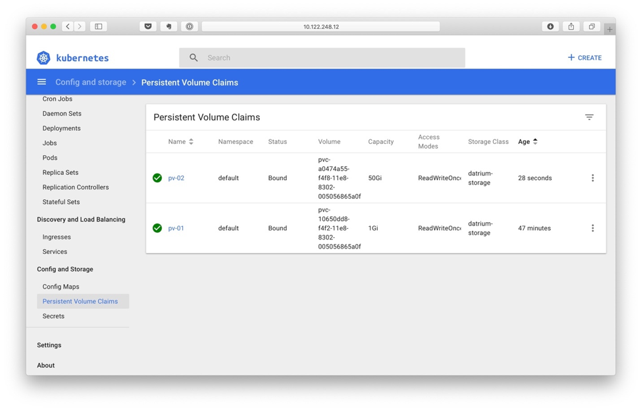Click the Kubernetes logo icon
The image size is (641, 409).
tap(43, 58)
